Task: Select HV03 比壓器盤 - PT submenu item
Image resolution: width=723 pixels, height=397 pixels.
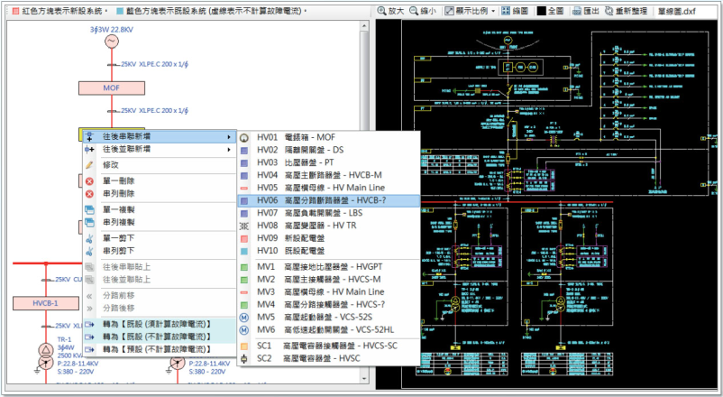Action: [x=329, y=162]
